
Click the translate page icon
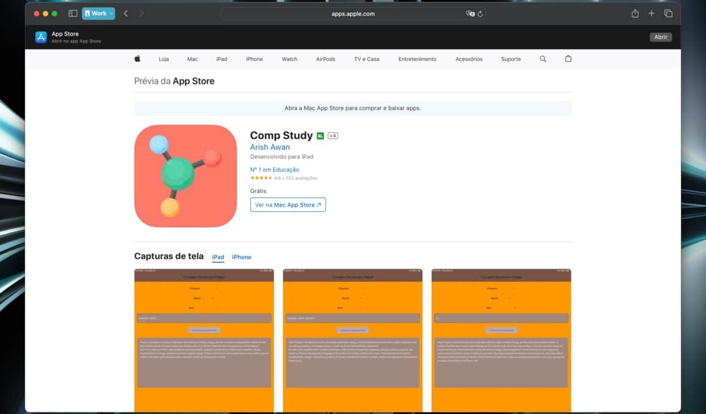(x=470, y=13)
